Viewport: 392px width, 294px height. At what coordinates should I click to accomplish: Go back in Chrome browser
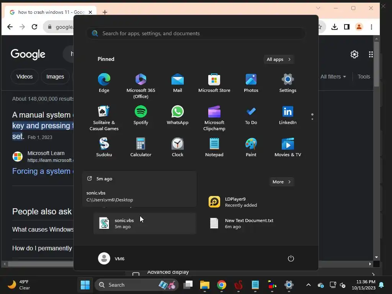click(10, 27)
